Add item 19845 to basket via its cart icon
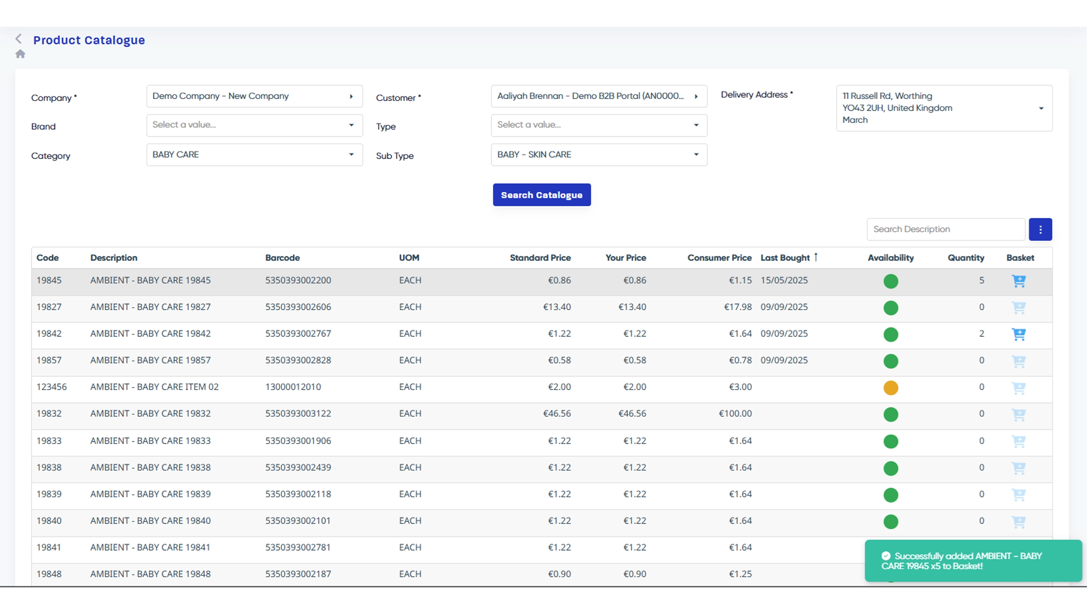The width and height of the screenshot is (1087, 614). (x=1018, y=281)
